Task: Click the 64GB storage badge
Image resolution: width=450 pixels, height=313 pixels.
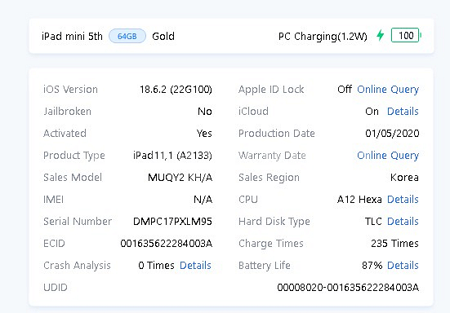Action: [127, 36]
